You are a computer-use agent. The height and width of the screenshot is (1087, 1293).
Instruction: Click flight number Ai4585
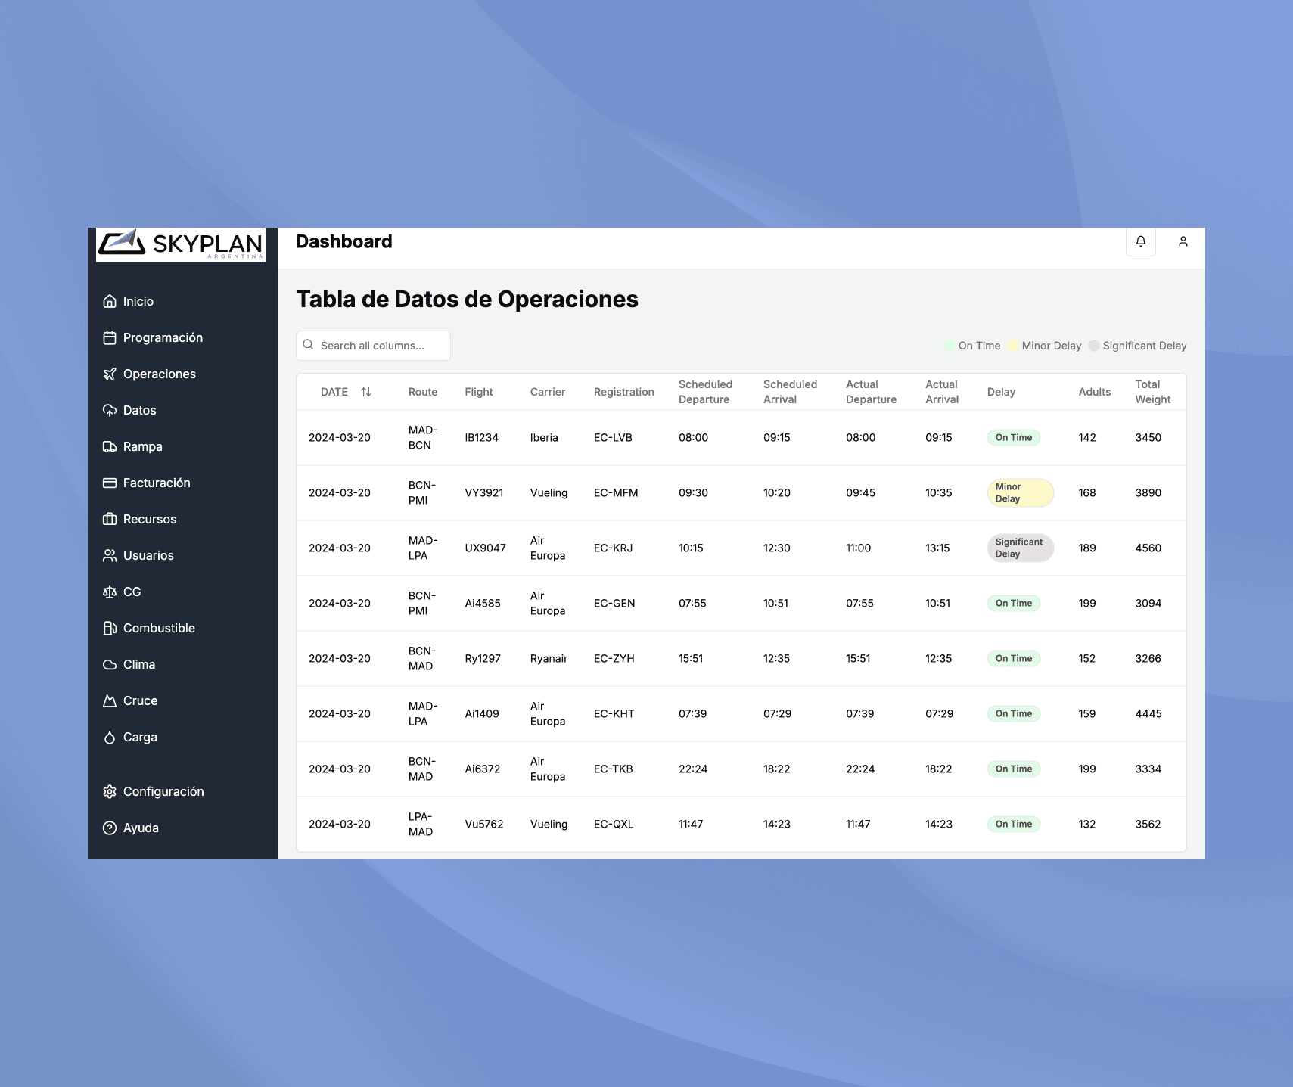click(x=483, y=603)
